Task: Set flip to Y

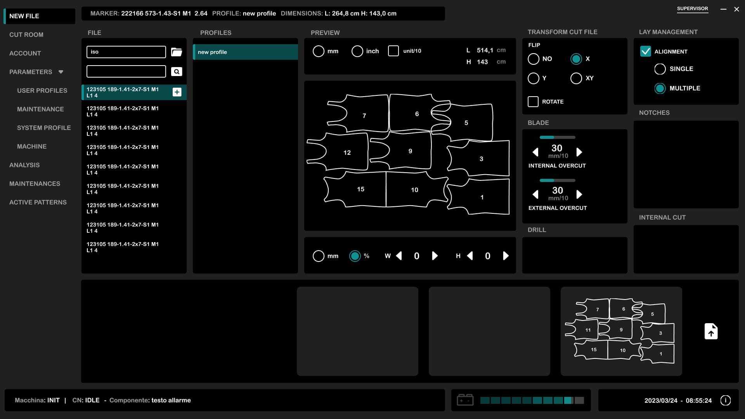Action: [x=534, y=78]
